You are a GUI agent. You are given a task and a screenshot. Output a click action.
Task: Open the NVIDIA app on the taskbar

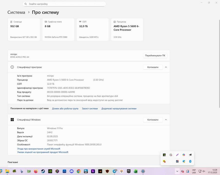coord(50,171)
